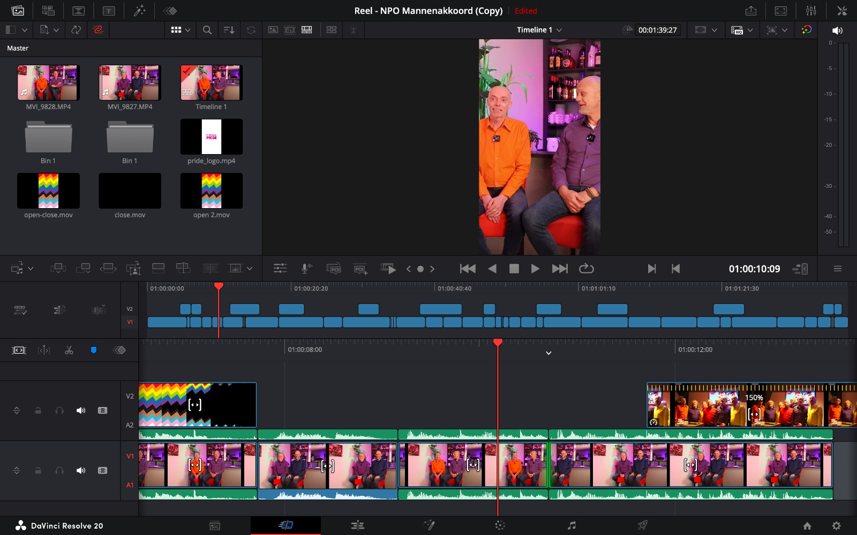Expand the import media options dropdown

(55, 30)
